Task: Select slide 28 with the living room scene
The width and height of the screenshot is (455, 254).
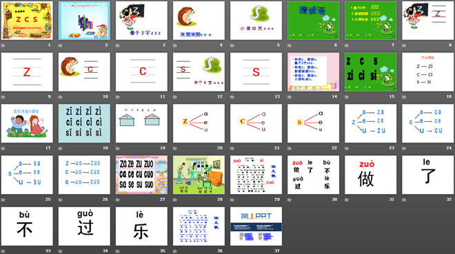Action: coord(199,175)
